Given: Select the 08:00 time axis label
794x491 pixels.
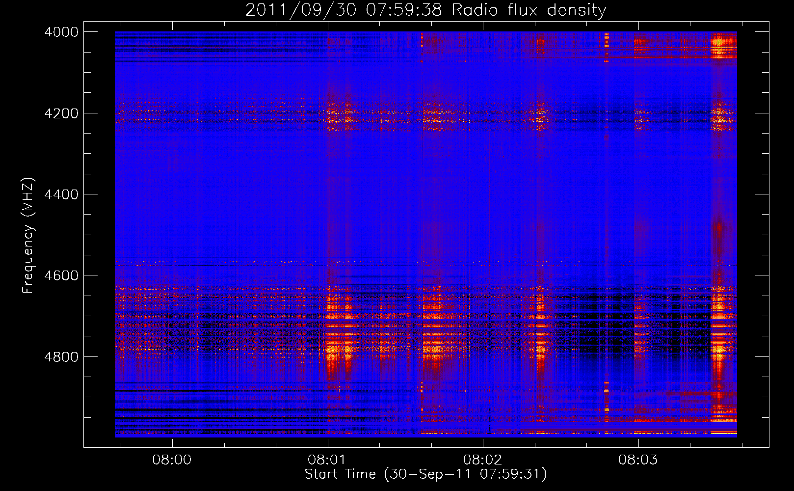Looking at the screenshot, I should pos(172,460).
